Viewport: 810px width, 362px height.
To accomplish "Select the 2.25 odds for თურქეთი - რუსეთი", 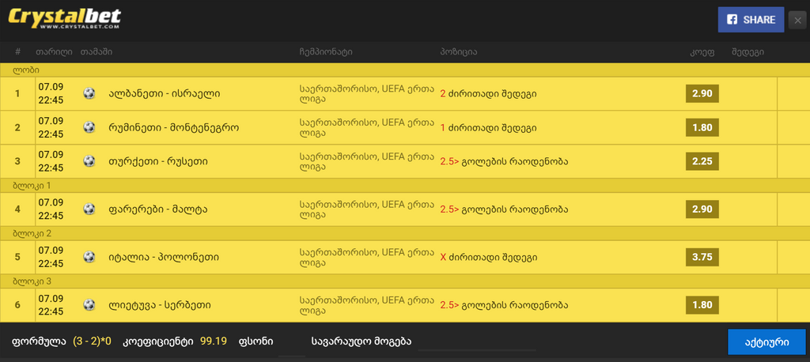I will click(x=702, y=161).
